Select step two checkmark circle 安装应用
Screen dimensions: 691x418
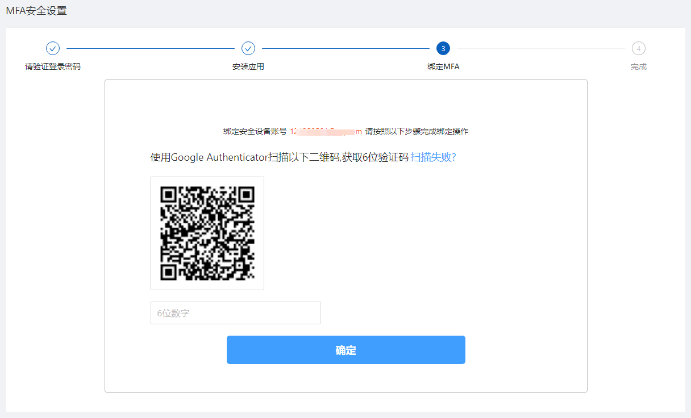[248, 48]
